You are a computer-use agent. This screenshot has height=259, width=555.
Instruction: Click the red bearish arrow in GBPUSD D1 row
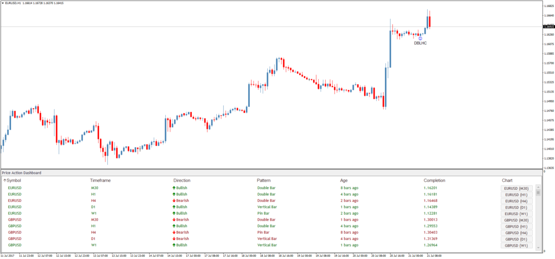coord(175,238)
